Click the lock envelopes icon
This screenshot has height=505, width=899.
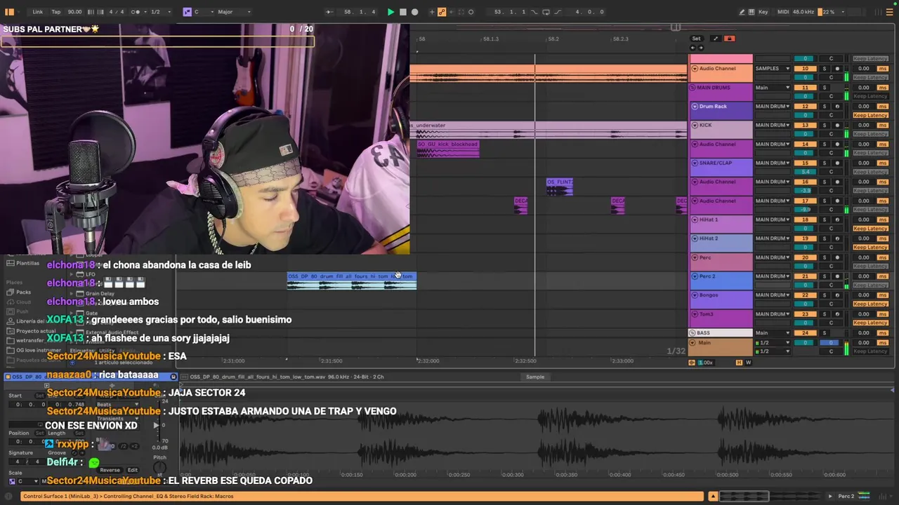729,39
